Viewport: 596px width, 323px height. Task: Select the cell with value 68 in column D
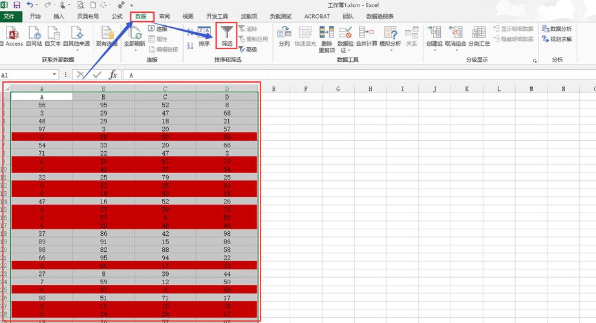227,113
